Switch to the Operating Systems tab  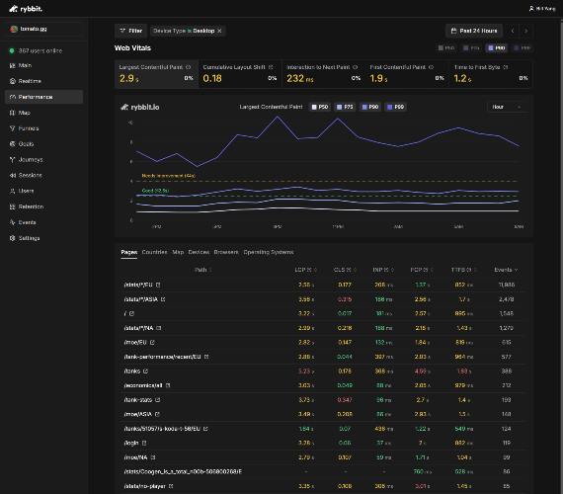[x=269, y=252]
